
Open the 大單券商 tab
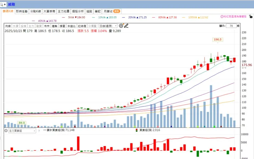click(x=49, y=11)
